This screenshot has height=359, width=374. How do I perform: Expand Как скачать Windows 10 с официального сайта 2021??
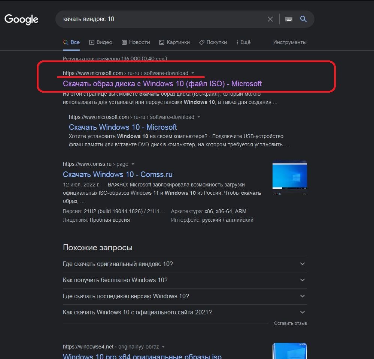pos(185,312)
